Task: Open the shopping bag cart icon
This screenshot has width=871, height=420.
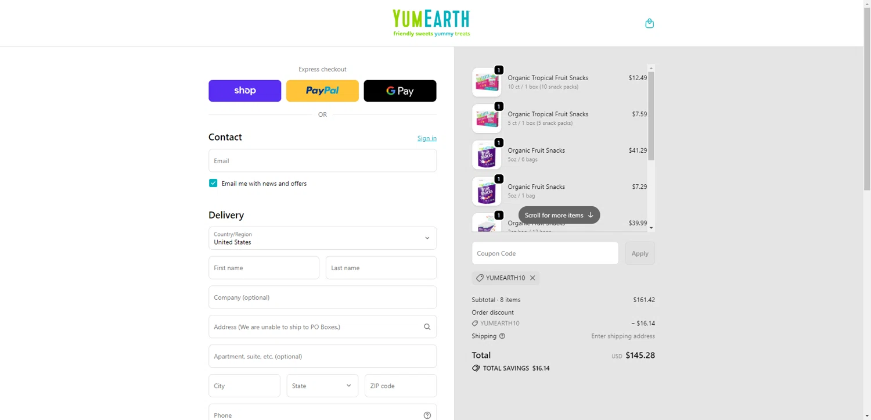Action: point(650,23)
